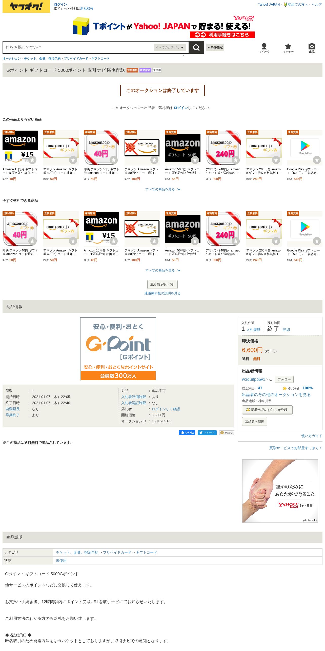This screenshot has width=325, height=651.
Task: Star the Google Play 500円 item in cheaper products row
Action: pos(317,160)
